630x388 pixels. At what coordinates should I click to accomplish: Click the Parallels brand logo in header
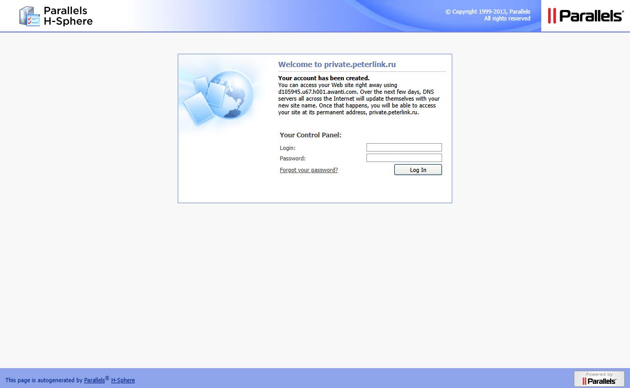[x=585, y=16]
